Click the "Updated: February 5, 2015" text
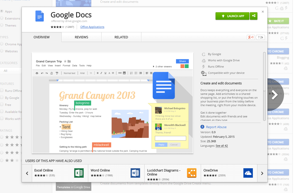This screenshot has width=296, height=193. click(218, 137)
